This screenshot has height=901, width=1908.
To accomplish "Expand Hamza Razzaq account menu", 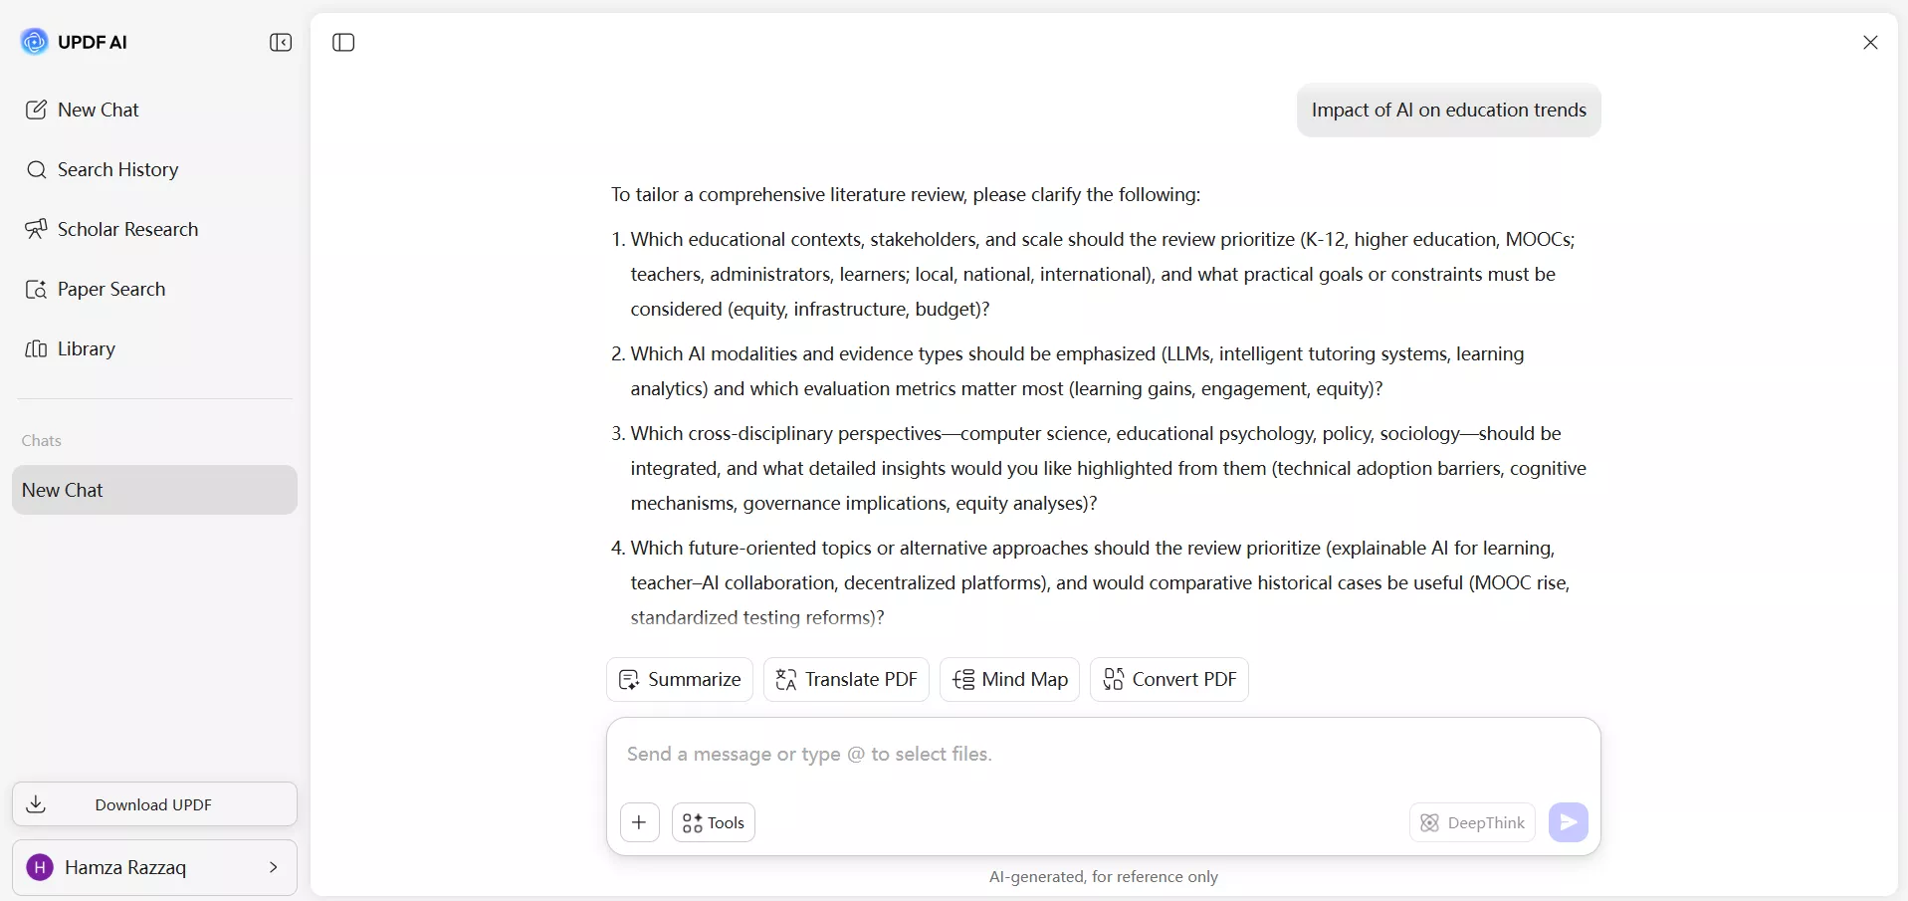I will 154,867.
